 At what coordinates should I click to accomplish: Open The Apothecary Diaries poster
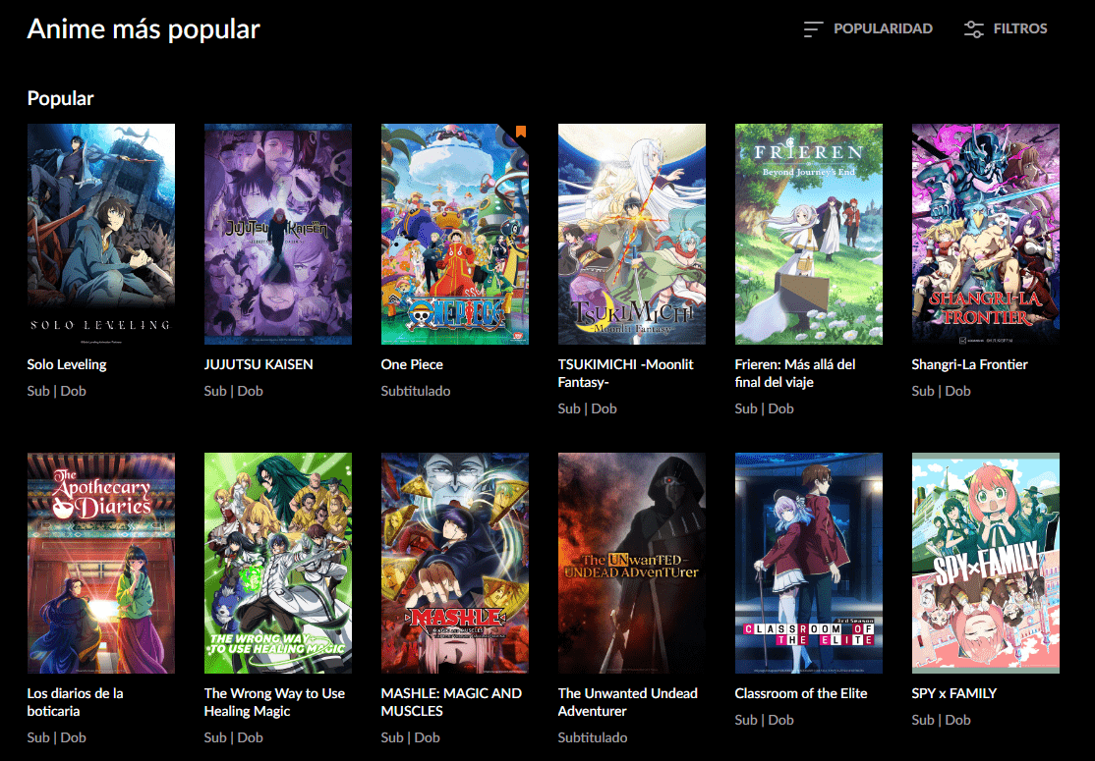101,563
